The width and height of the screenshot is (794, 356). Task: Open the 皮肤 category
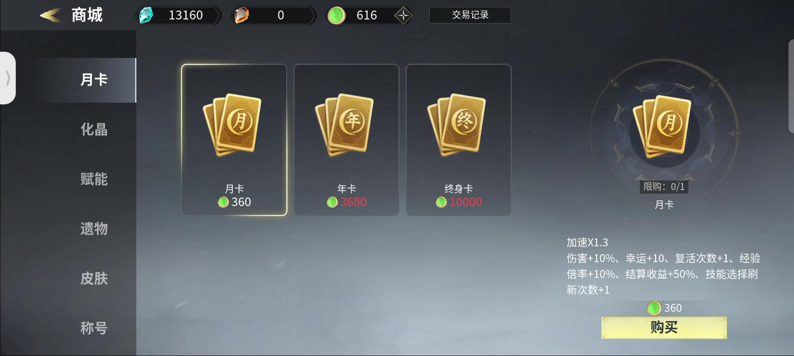tap(94, 279)
